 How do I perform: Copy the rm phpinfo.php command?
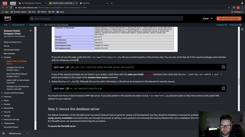tap(223, 88)
